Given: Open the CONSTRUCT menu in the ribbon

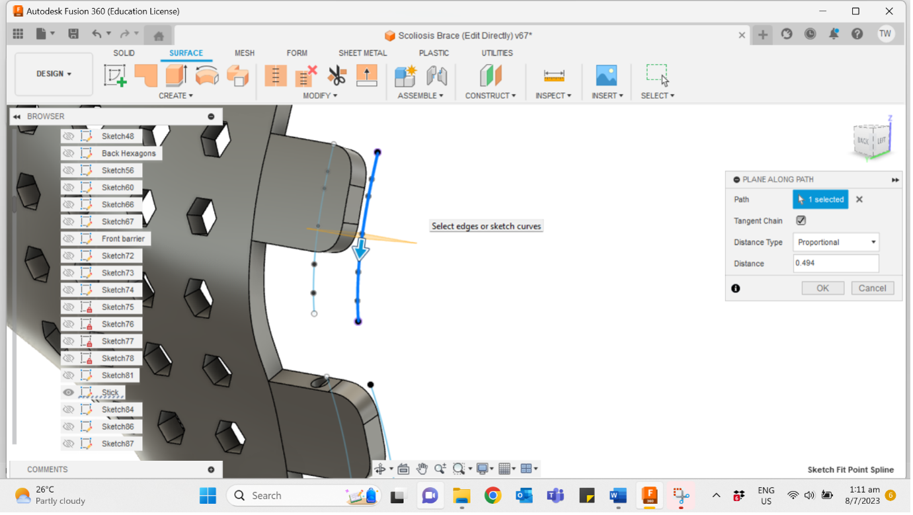Looking at the screenshot, I should point(491,95).
